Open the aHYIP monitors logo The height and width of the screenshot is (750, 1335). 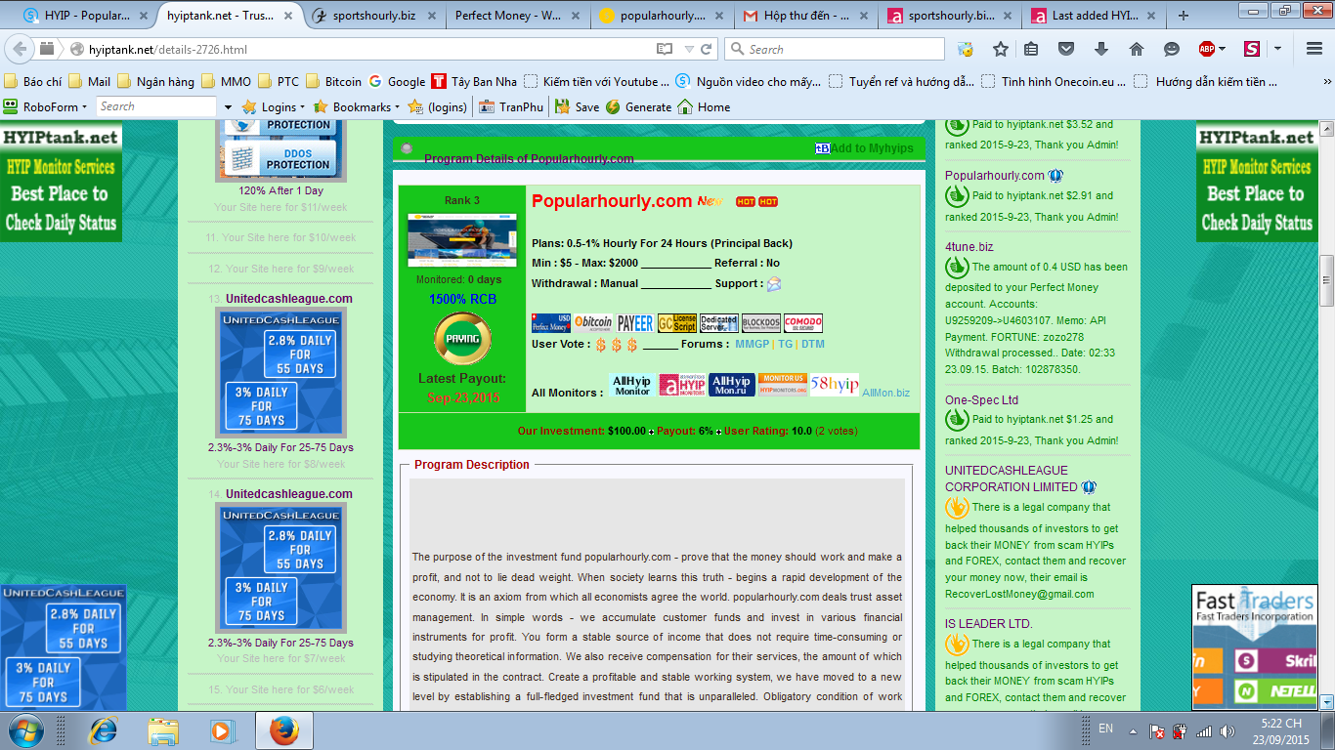click(x=682, y=385)
